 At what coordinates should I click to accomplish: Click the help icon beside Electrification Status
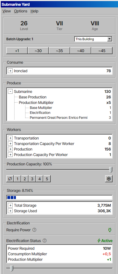pos(45,241)
